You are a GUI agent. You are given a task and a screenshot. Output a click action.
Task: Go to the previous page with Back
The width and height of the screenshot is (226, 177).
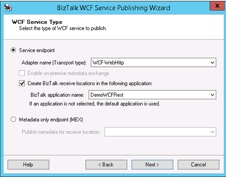click(106, 165)
